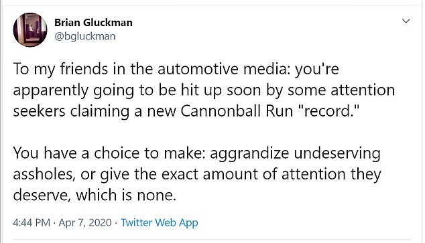Click the word "undeserving" in the tweet

[x=337, y=153]
